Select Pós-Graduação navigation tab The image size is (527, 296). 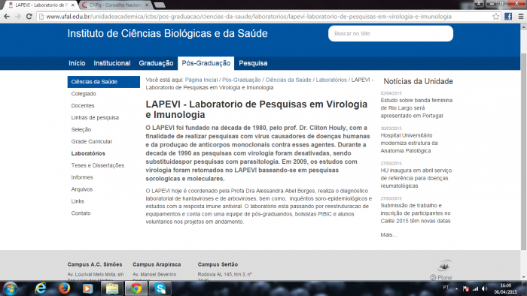[x=206, y=63]
